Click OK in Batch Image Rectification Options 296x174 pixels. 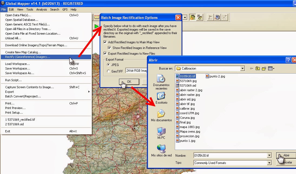[x=129, y=82]
